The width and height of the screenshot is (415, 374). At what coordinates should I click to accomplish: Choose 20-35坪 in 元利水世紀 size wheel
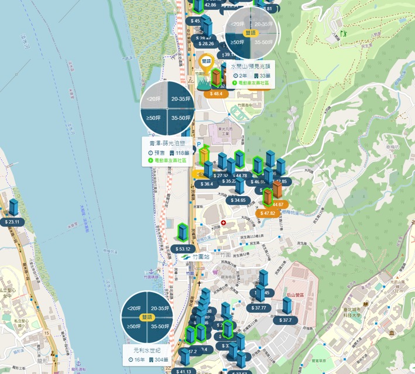tap(160, 308)
